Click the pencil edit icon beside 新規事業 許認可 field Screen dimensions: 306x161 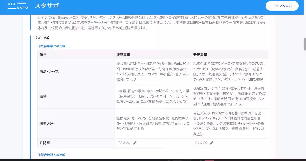pos(211,143)
